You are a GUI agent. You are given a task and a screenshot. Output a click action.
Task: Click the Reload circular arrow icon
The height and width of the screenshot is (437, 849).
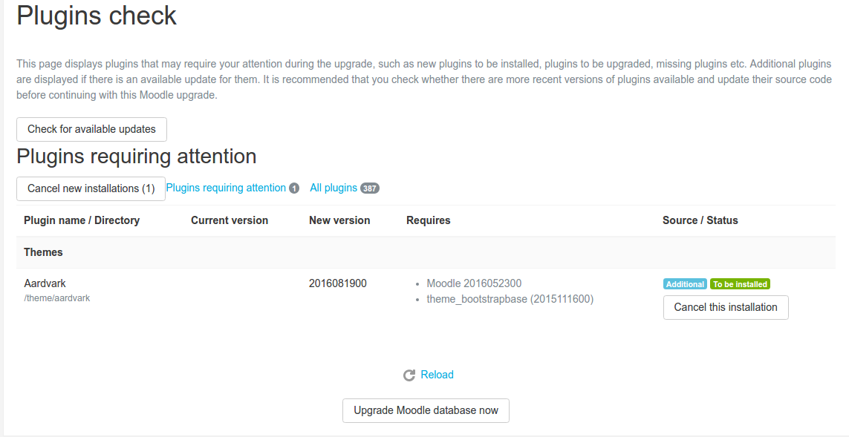pyautogui.click(x=409, y=375)
